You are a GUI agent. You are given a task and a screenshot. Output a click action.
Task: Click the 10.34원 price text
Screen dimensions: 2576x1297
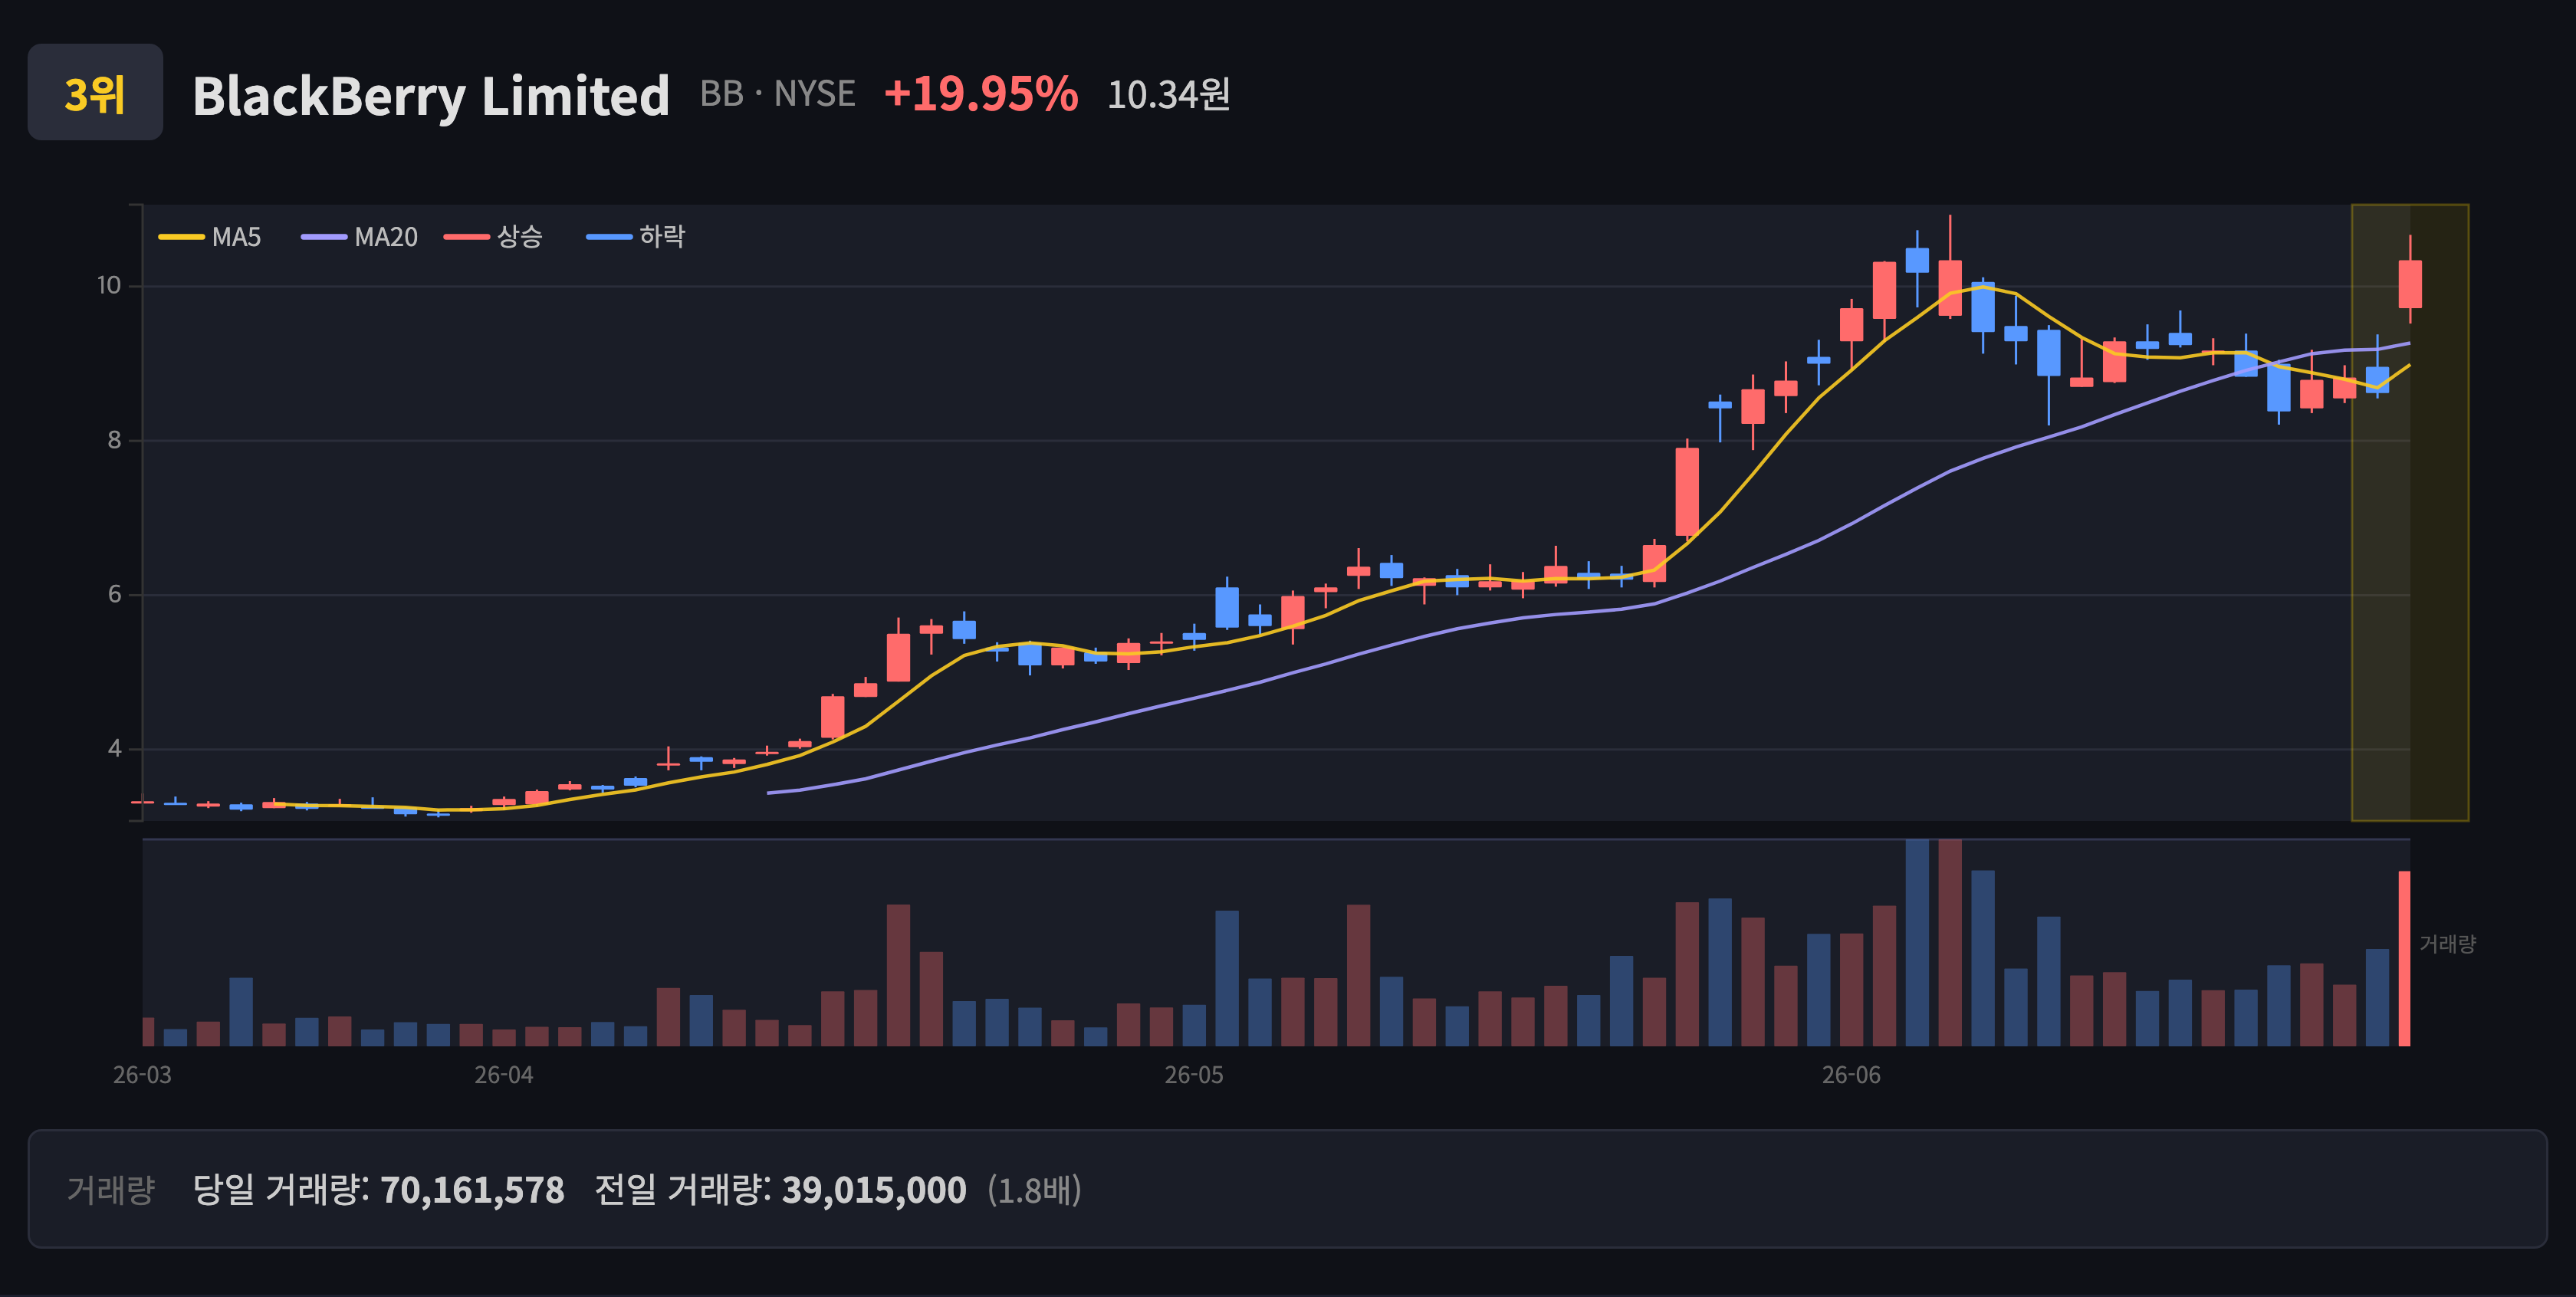tap(1168, 95)
